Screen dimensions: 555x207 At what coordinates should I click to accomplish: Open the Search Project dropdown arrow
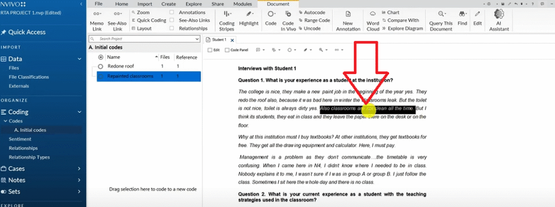[197, 39]
